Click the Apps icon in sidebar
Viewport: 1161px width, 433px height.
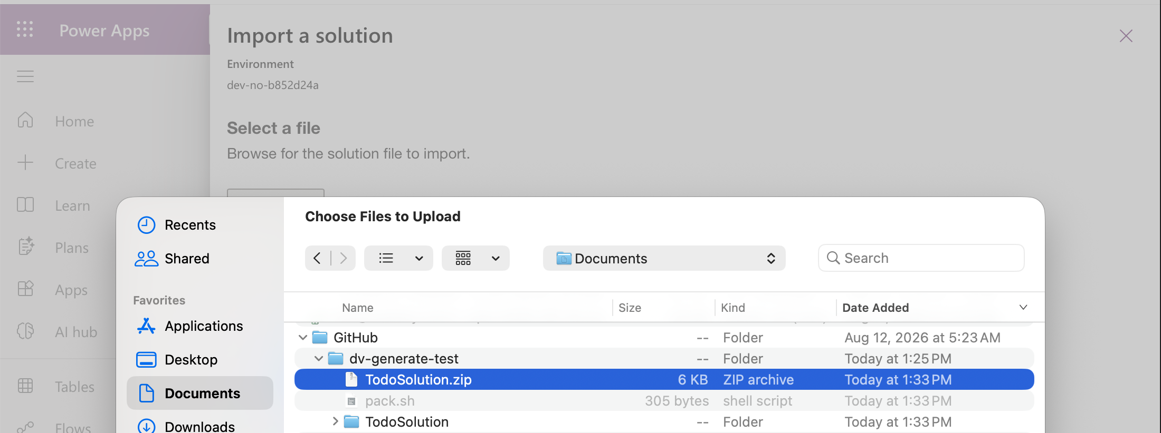tap(25, 289)
